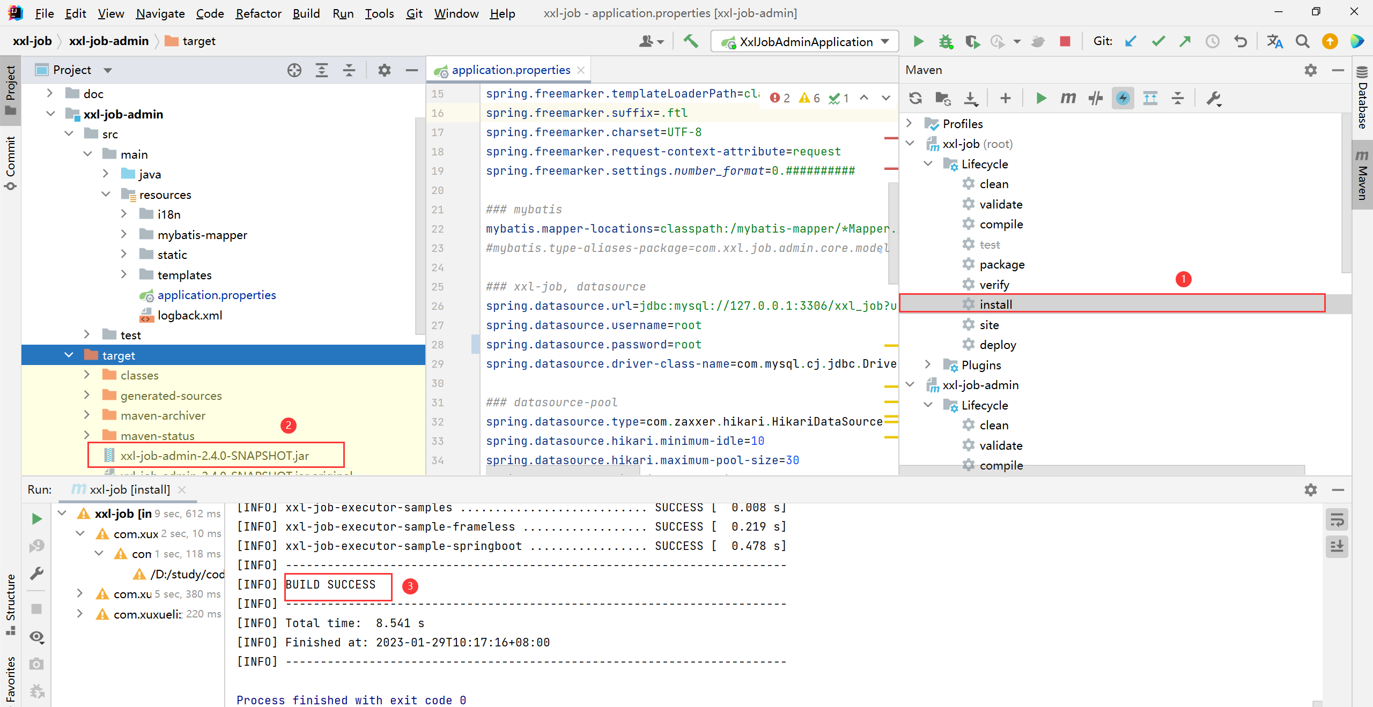The image size is (1373, 707).
Task: Hide the Project tool window
Action: (412, 70)
